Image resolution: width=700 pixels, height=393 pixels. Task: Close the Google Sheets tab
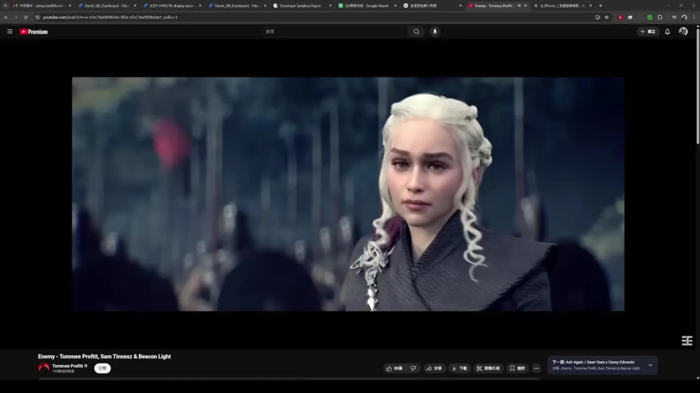click(395, 5)
